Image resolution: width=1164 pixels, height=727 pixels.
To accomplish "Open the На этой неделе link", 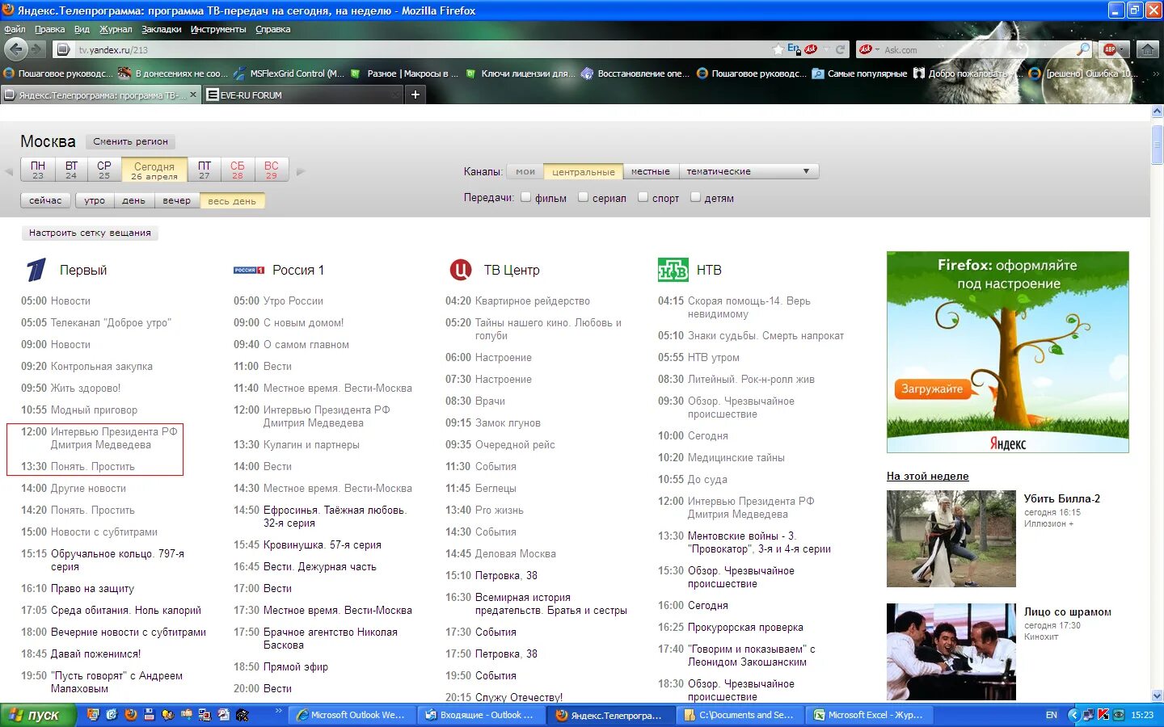I will (927, 477).
